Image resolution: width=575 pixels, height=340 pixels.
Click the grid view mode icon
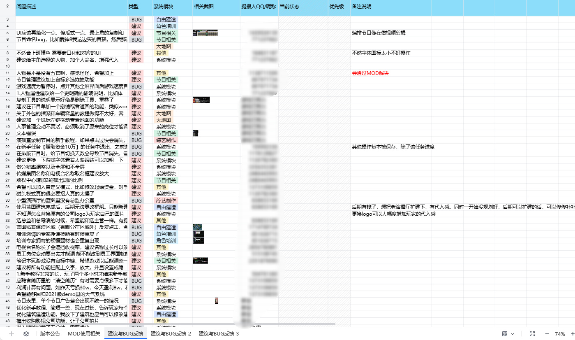coord(505,334)
